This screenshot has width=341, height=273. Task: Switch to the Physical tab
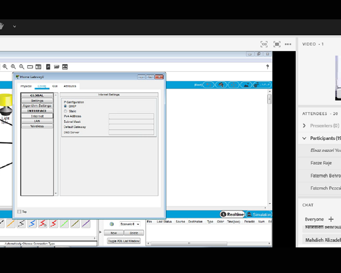(x=26, y=86)
